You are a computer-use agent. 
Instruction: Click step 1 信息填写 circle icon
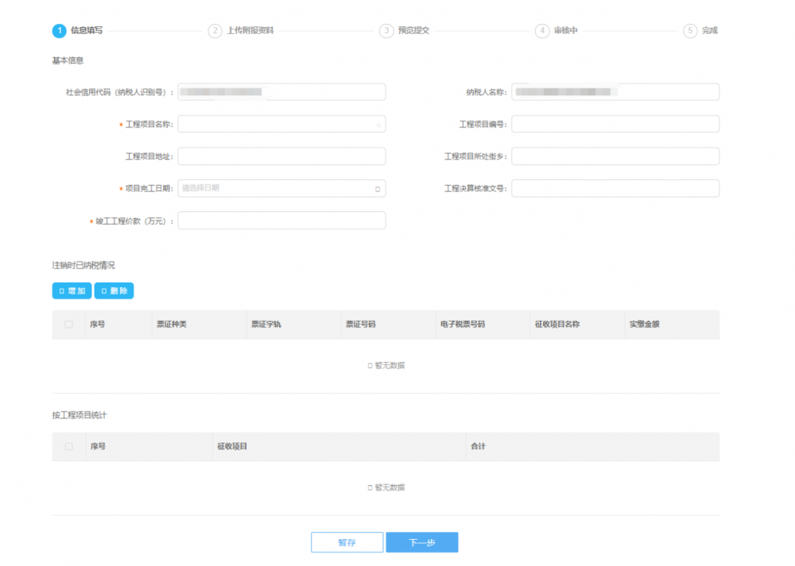[59, 31]
